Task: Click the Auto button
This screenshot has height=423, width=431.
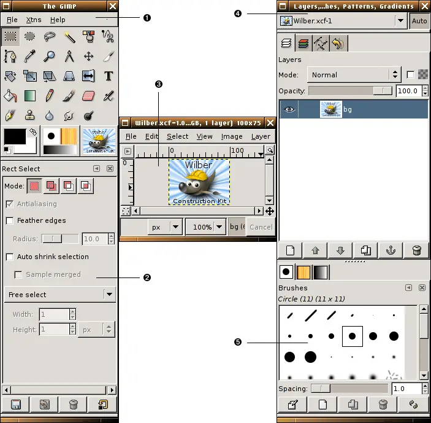Action: pos(419,21)
